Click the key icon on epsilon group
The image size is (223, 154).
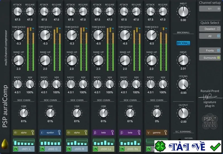click(x=59, y=132)
